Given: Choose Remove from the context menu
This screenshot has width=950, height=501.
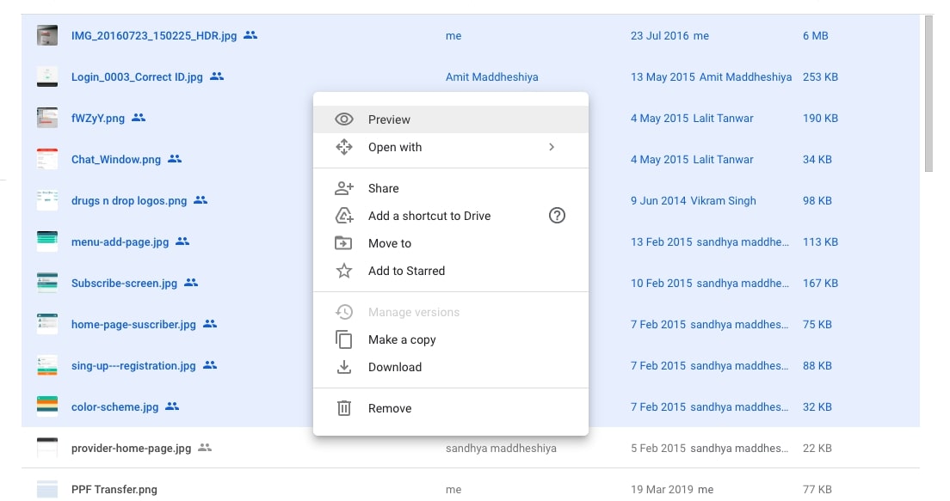Looking at the screenshot, I should point(451,408).
